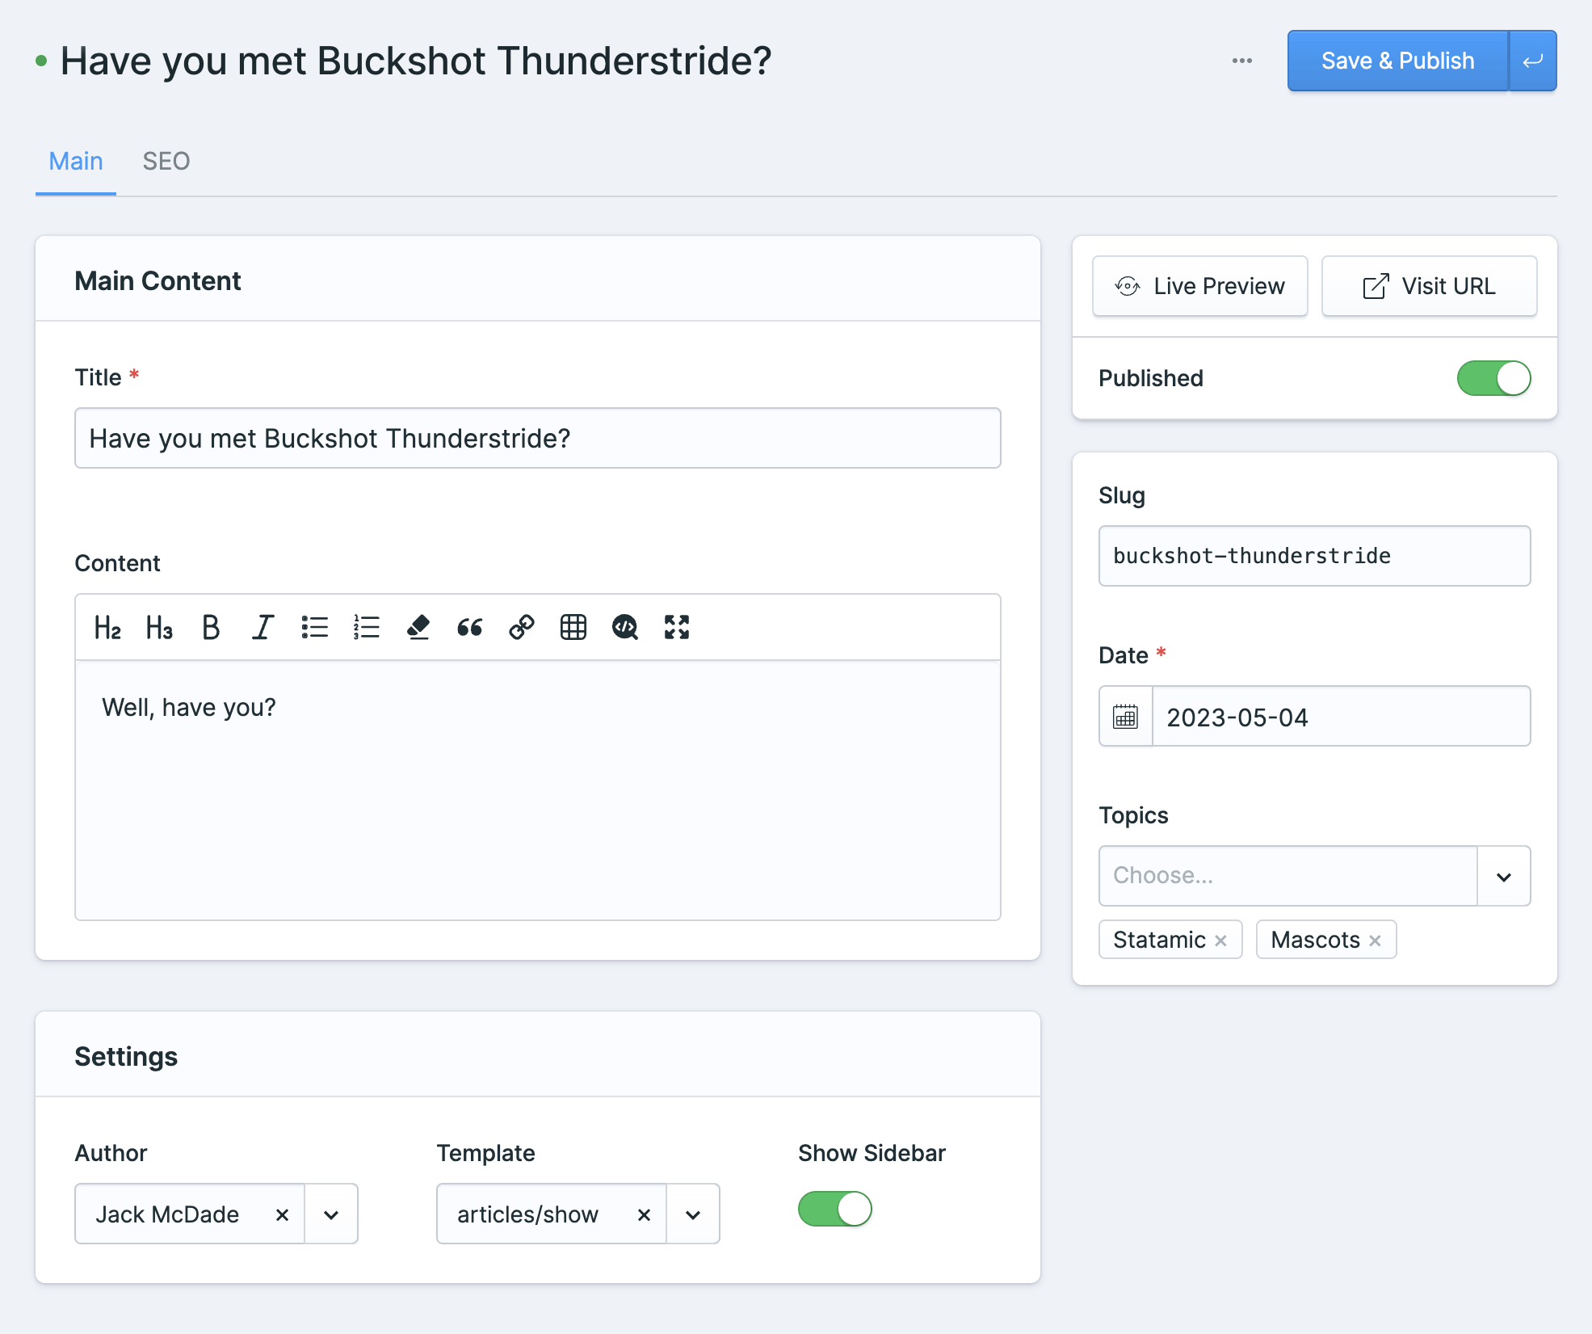Remove formatting with the eraser icon
Screen dimensions: 1592x1334
pyautogui.click(x=418, y=627)
